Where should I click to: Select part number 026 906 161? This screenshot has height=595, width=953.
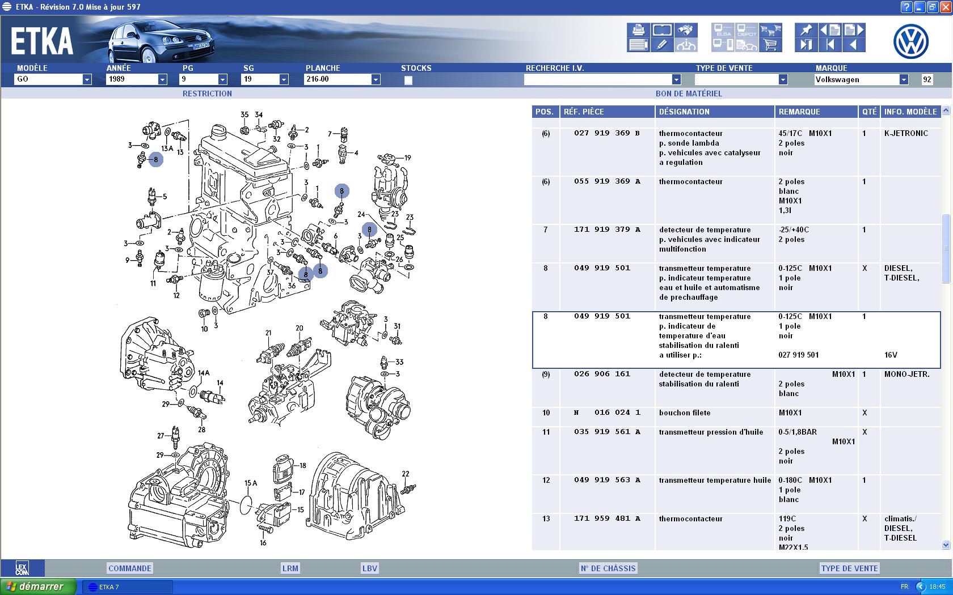602,374
